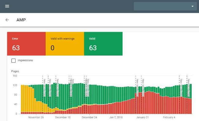
Task: Open the property selector dropdown
Action: pos(165,6)
